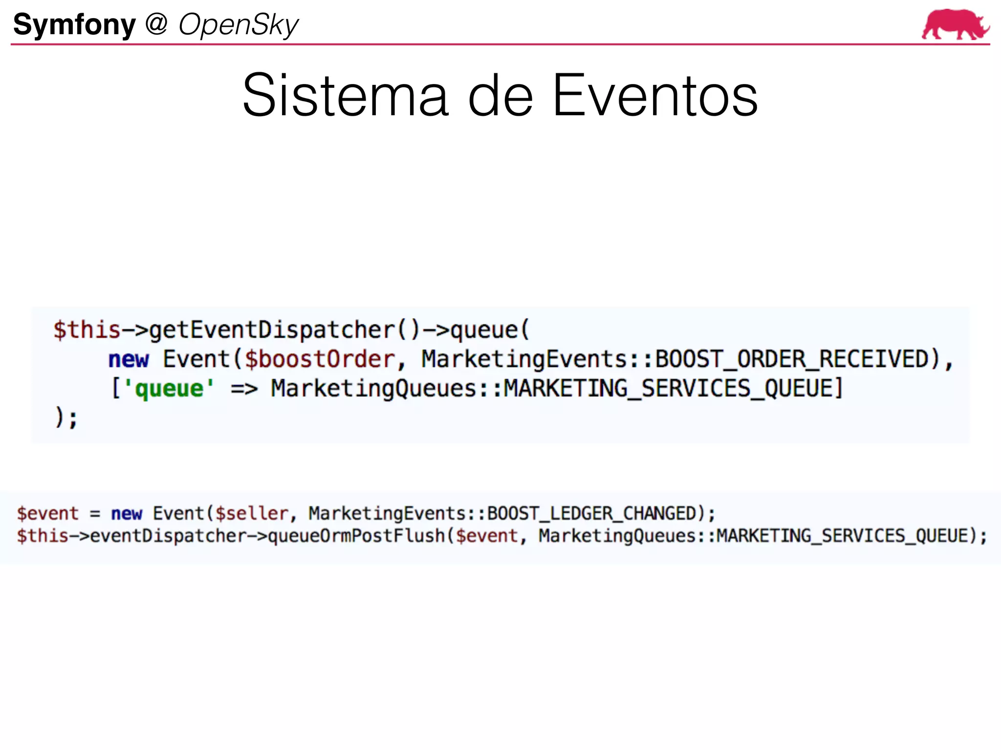The image size is (1001, 750).
Task: Click the queueOrmPostFlush method call
Action: tap(357, 536)
